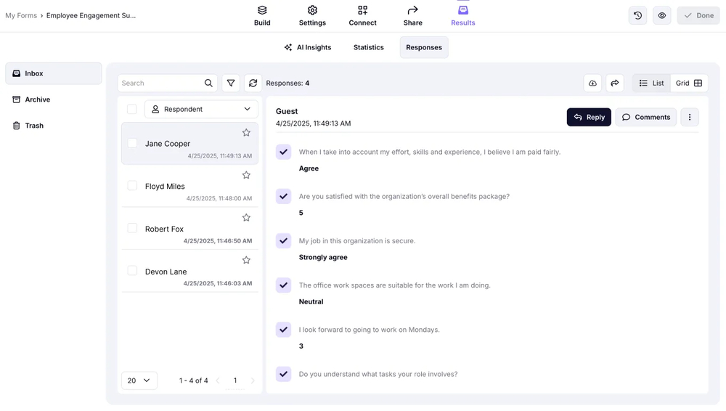This screenshot has width=726, height=411.
Task: Switch to Grid view
Action: [688, 84]
